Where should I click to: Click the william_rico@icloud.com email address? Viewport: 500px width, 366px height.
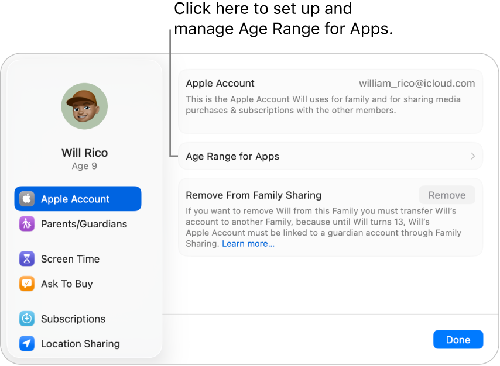click(x=417, y=83)
